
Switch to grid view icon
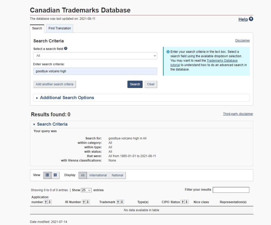tap(55, 175)
